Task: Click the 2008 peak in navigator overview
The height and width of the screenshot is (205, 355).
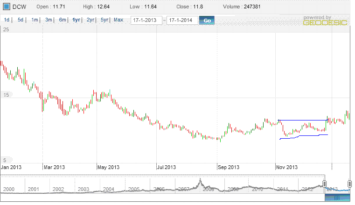Action: click(x=200, y=180)
